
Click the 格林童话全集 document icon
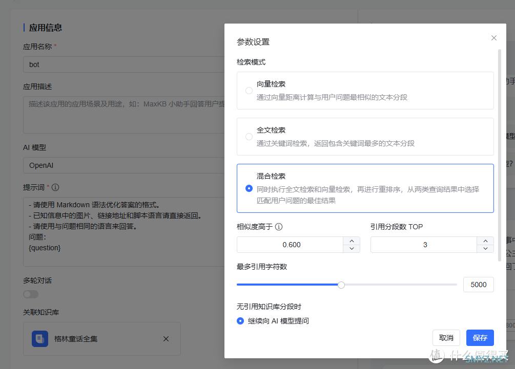40,339
